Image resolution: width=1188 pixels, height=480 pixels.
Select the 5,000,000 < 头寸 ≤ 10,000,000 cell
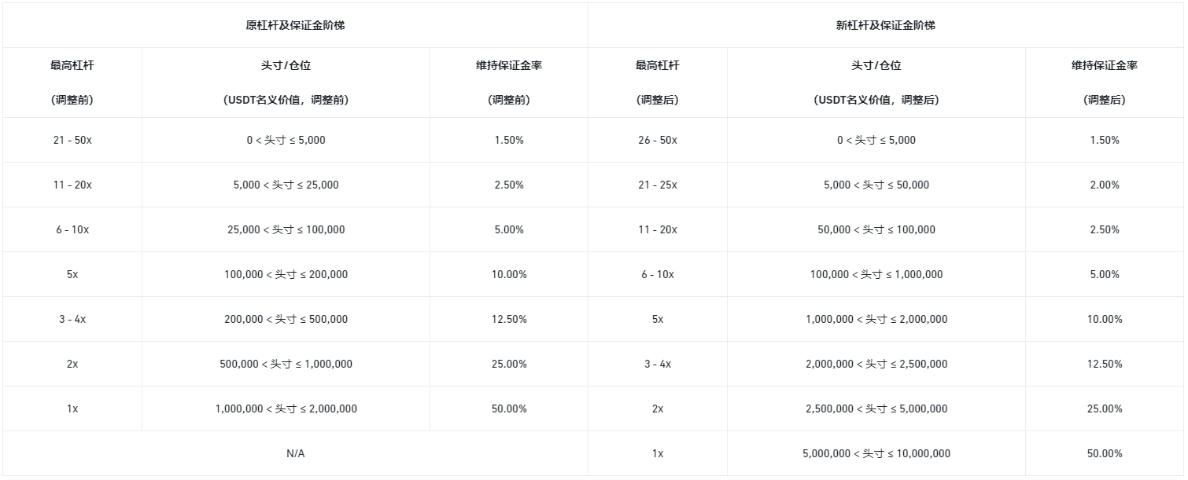[876, 453]
